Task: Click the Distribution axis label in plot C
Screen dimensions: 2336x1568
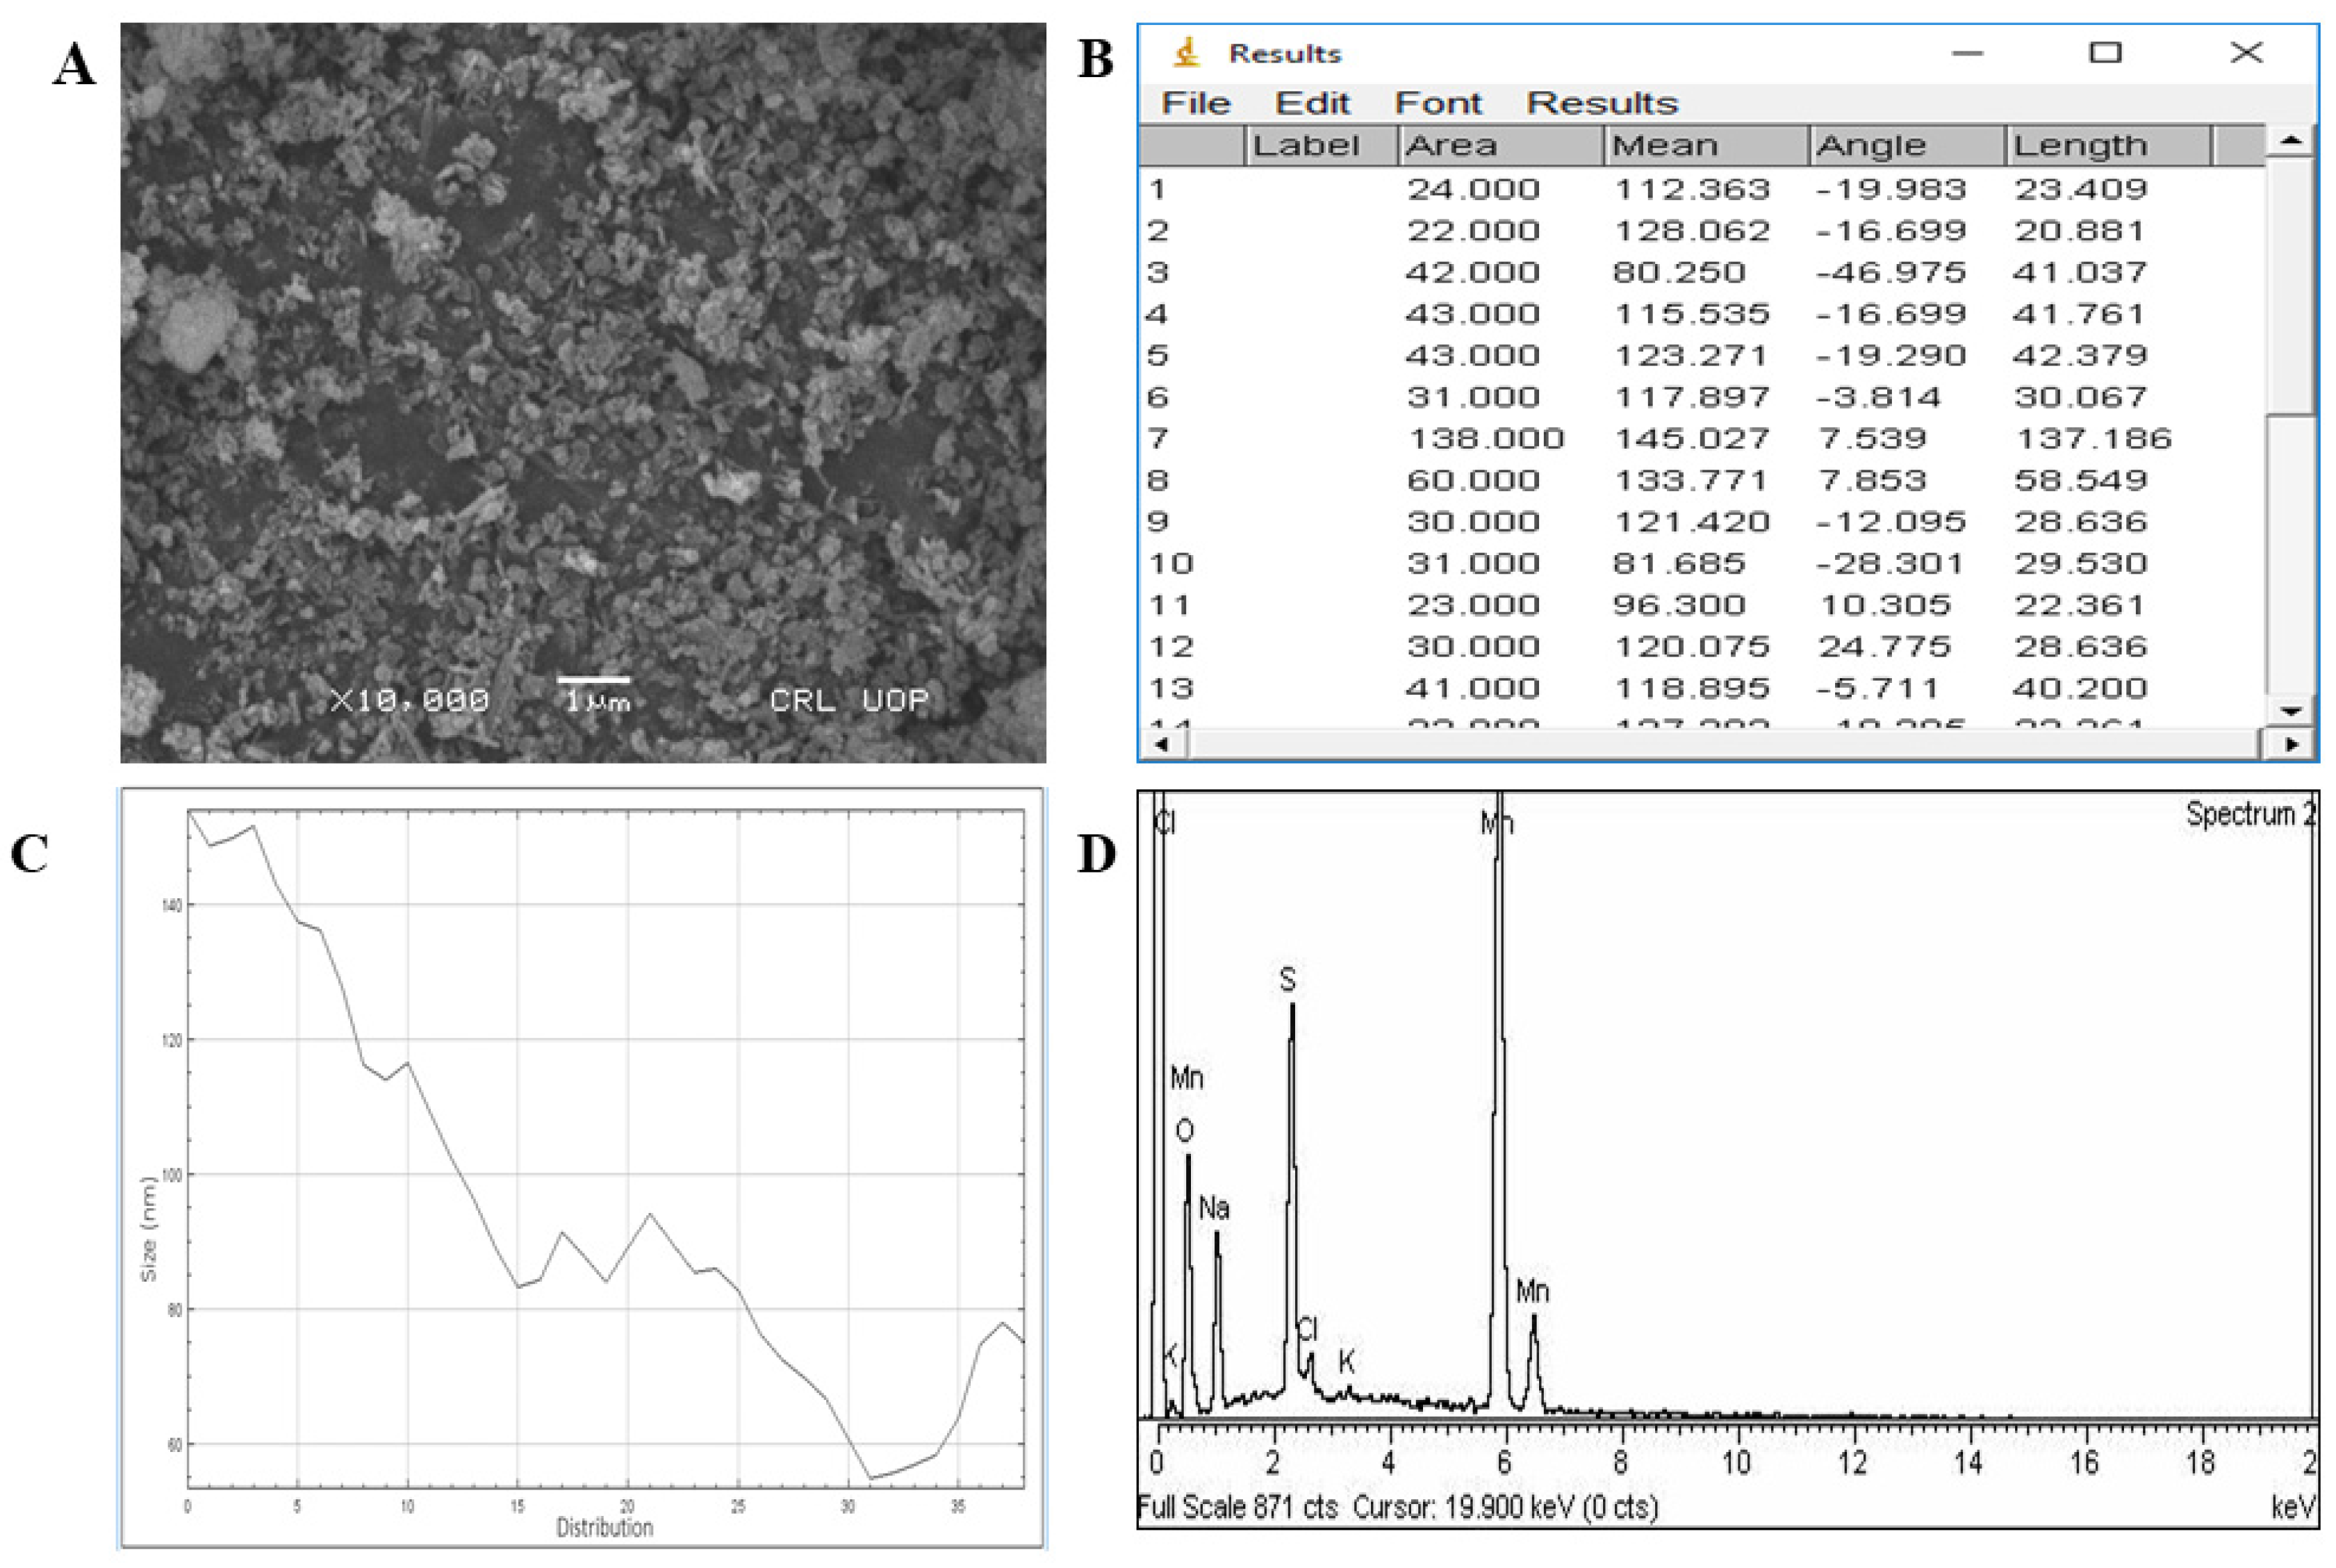Action: pos(604,1527)
